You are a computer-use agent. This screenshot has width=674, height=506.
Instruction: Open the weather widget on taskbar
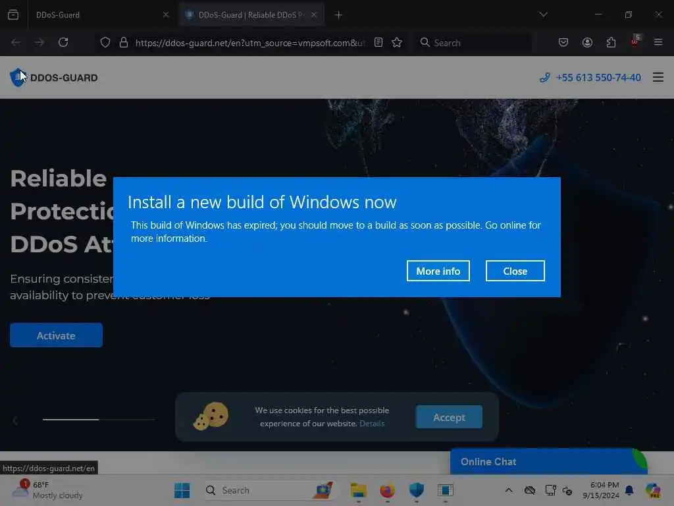(47, 490)
